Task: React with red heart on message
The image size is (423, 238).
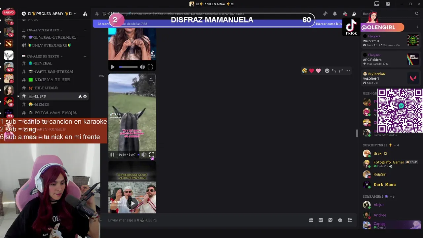Action: 311,70
